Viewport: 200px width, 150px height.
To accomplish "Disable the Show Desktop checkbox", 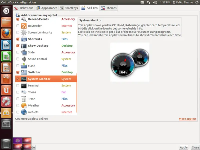I will [x=18, y=46].
